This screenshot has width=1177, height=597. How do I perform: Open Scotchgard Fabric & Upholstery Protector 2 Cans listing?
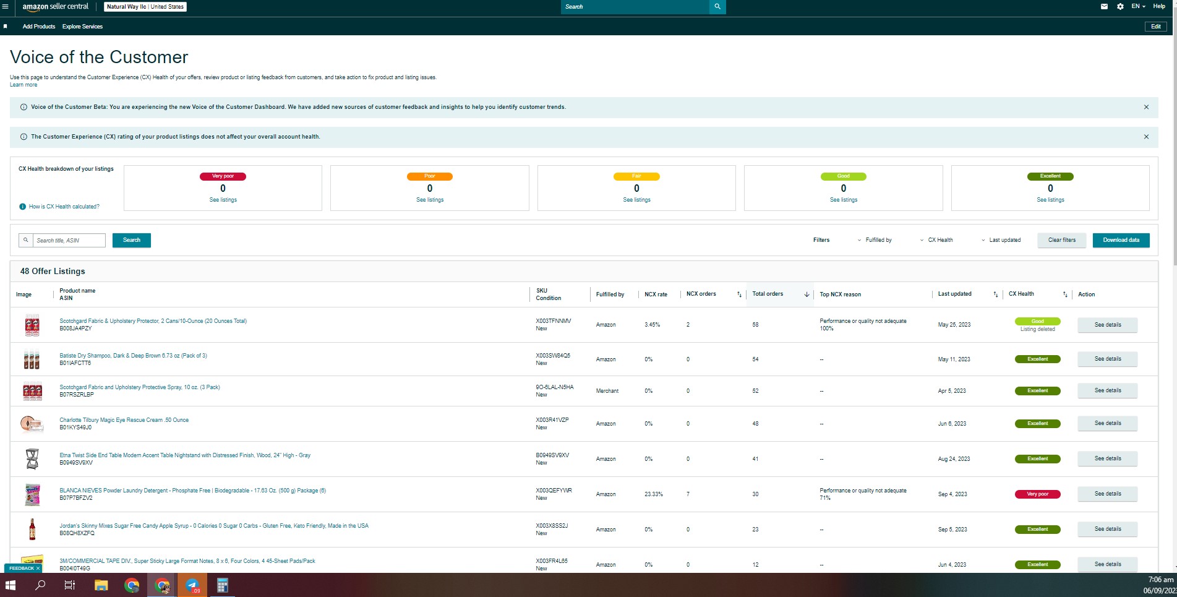[153, 321]
